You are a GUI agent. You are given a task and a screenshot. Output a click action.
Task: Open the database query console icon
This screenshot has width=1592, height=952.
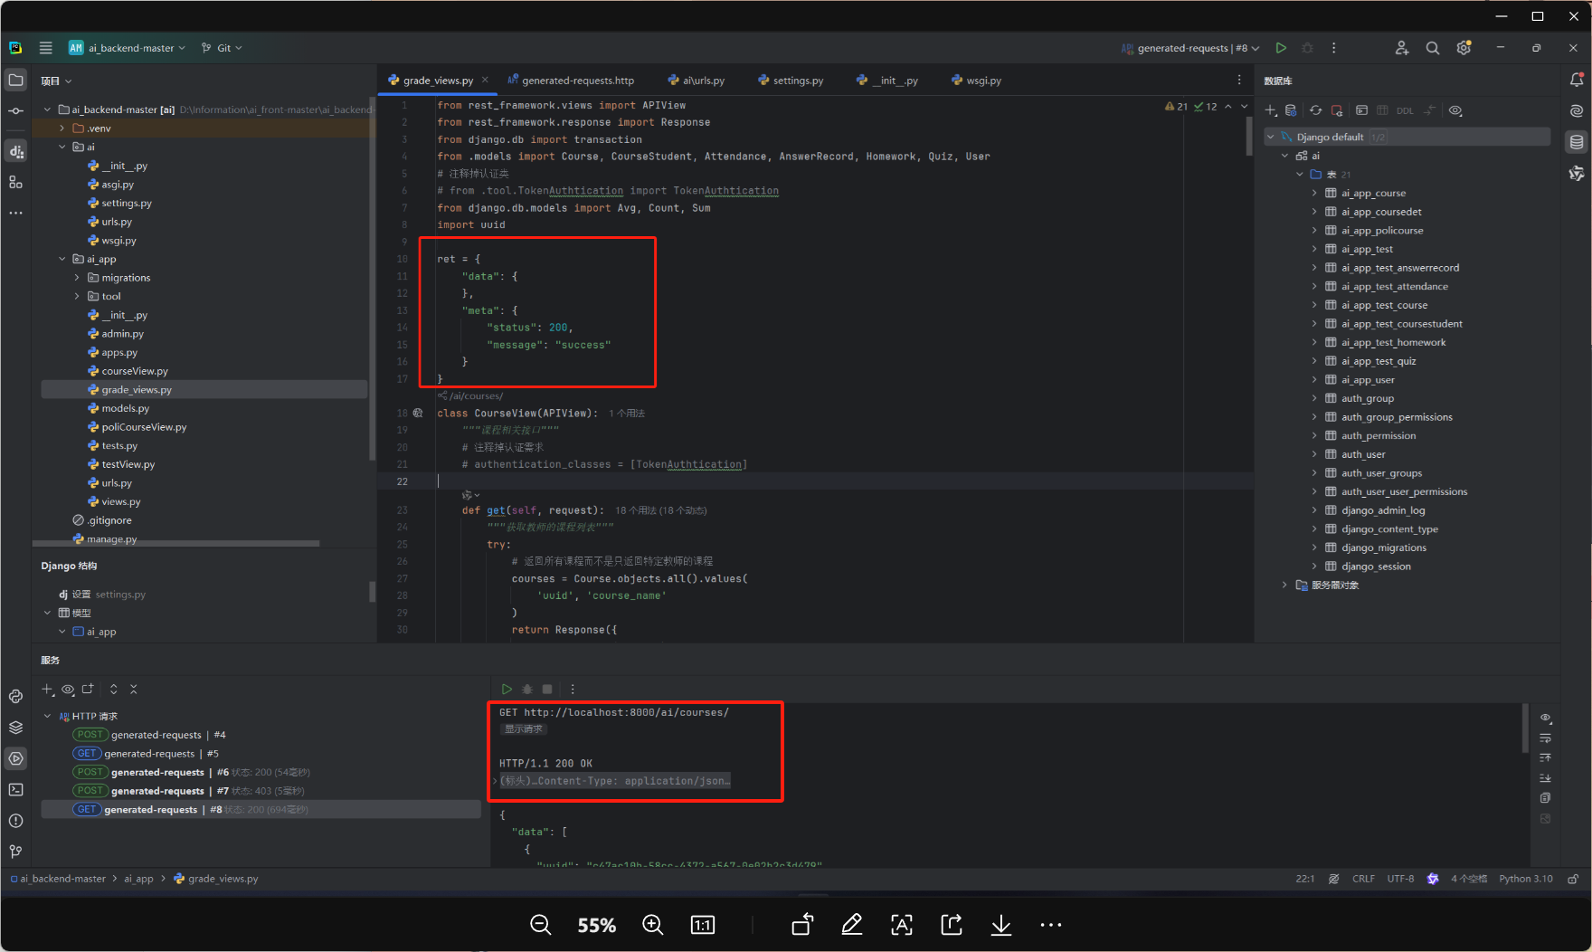click(1361, 110)
